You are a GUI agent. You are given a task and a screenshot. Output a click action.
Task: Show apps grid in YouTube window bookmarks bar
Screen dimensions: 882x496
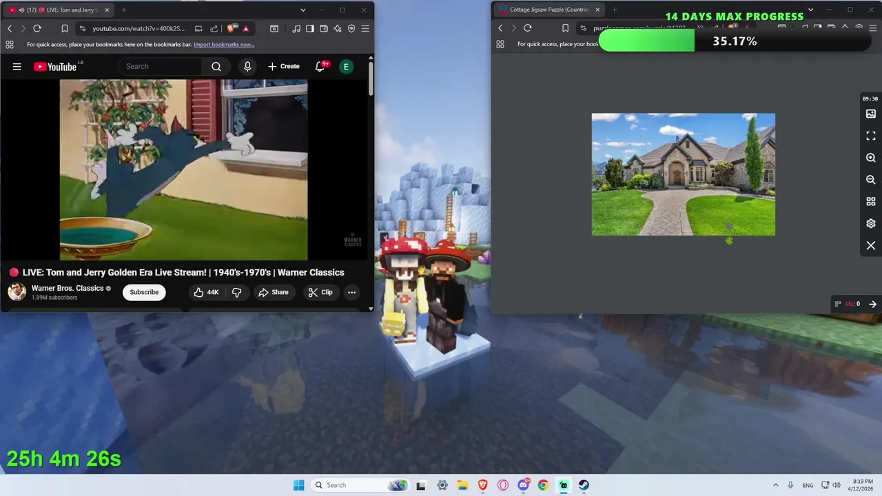(10, 45)
